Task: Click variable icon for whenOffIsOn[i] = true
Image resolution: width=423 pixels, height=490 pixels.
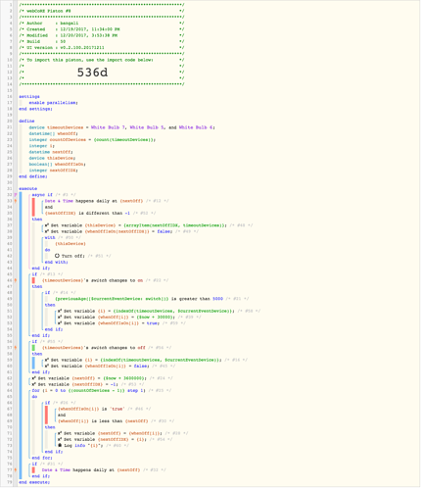Action: (x=60, y=324)
